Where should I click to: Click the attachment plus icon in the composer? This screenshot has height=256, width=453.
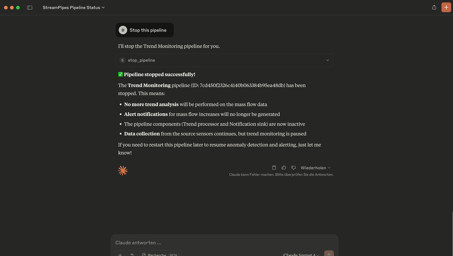click(120, 254)
